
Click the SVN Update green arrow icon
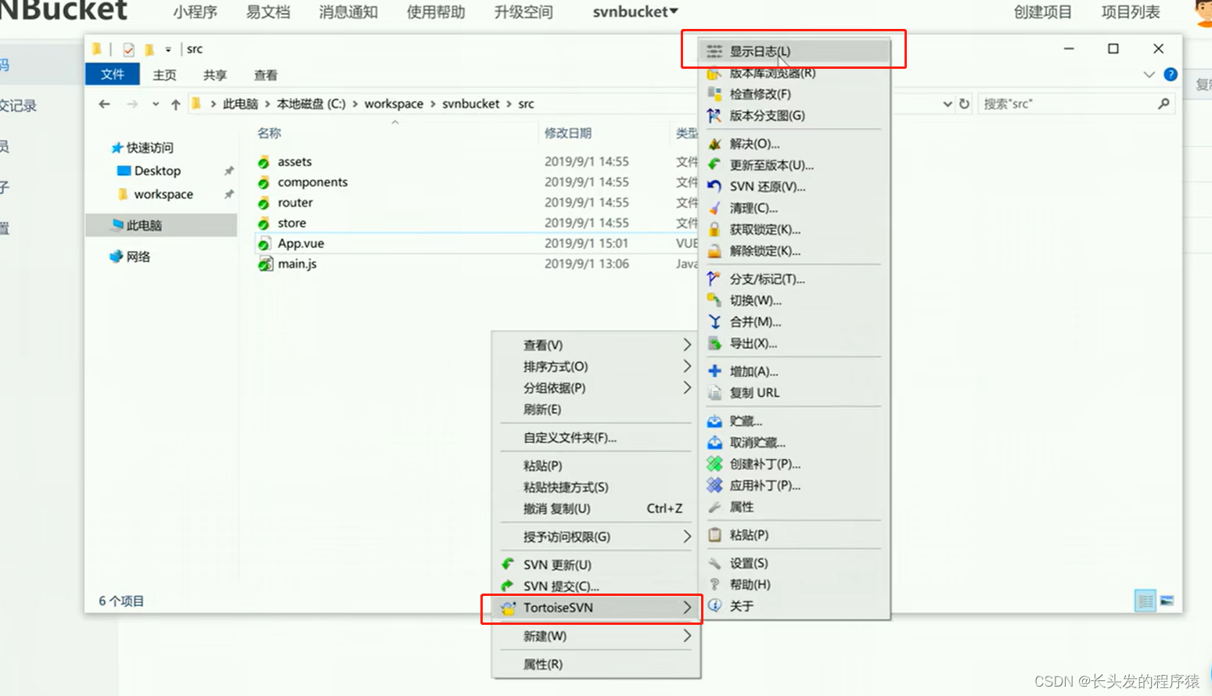508,565
